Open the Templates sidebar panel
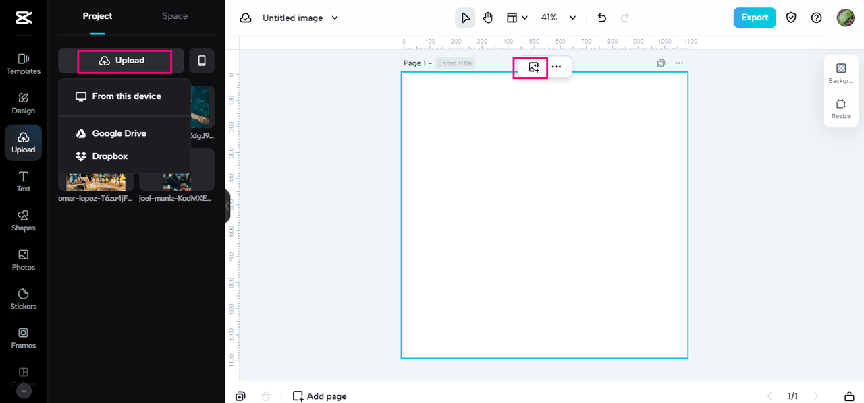864x403 pixels. click(23, 64)
